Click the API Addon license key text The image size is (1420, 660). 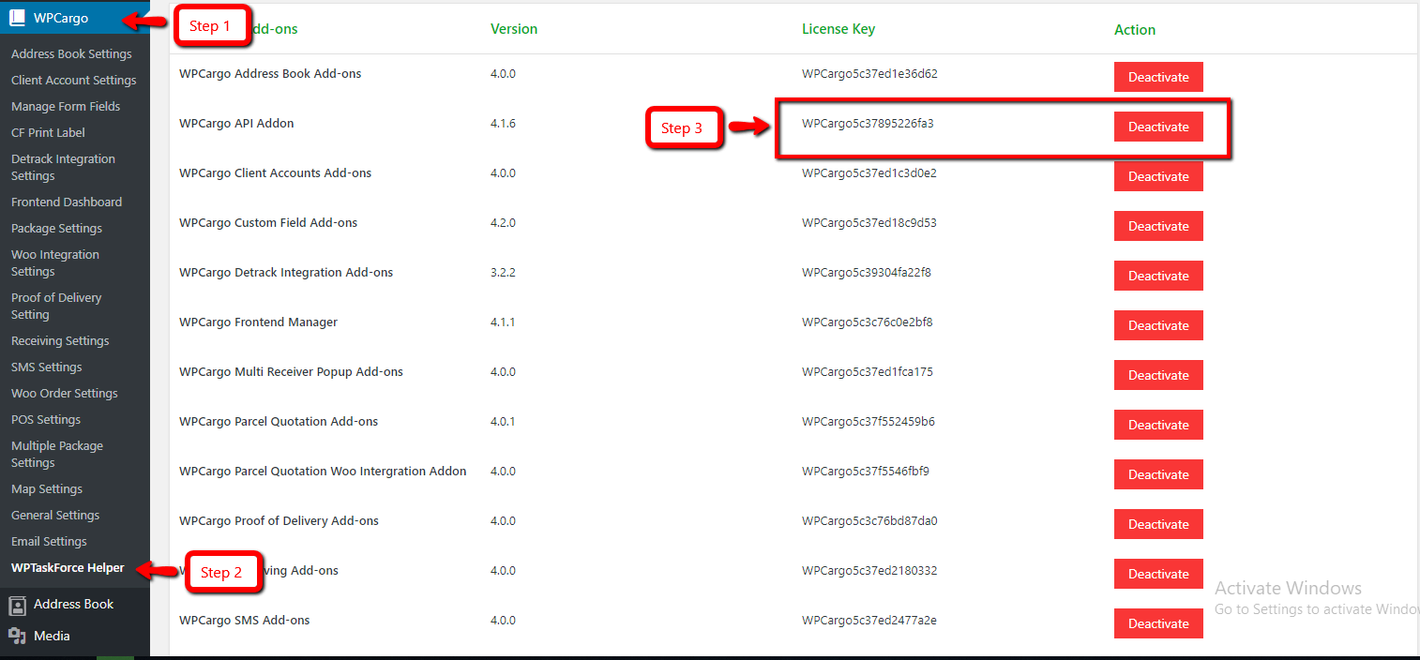pos(868,124)
